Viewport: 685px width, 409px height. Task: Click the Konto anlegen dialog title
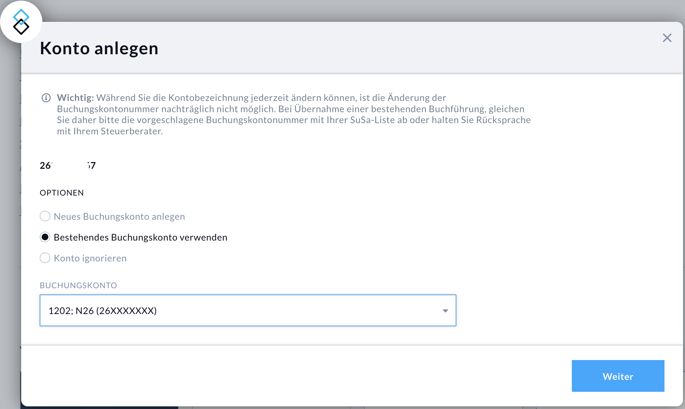tap(99, 48)
